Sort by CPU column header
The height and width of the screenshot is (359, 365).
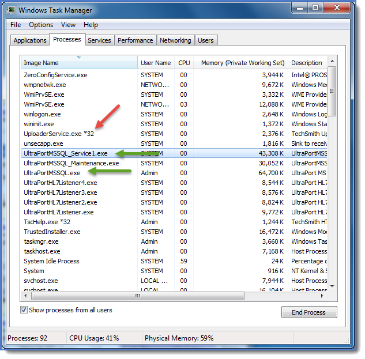184,63
